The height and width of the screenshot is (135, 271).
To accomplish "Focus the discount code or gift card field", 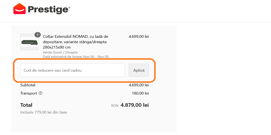I will click(x=73, y=70).
